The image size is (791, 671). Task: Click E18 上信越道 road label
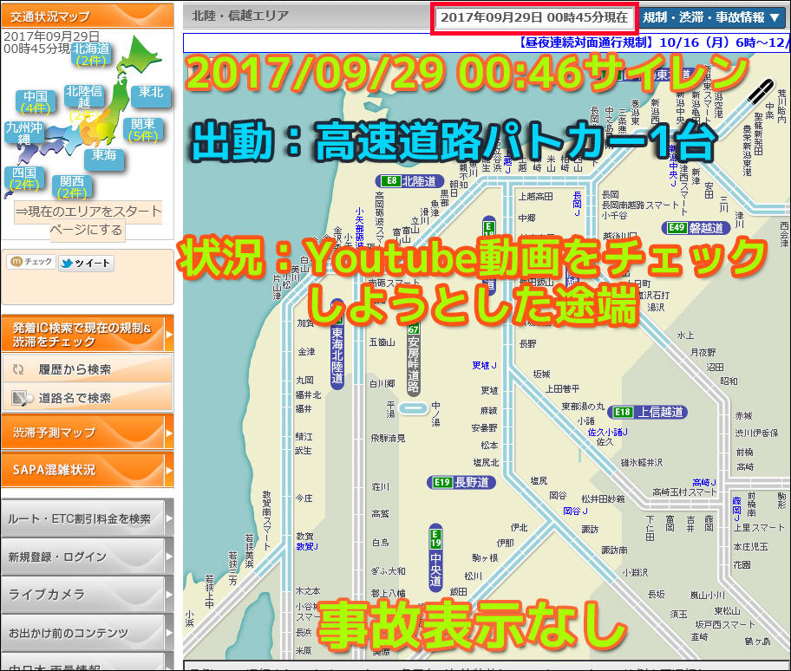[648, 412]
